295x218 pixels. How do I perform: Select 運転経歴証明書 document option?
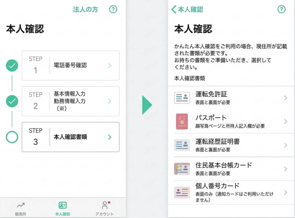pos(231,145)
